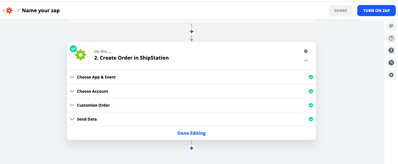
Task: Select the ShipStation app gear icon
Action: (80, 55)
